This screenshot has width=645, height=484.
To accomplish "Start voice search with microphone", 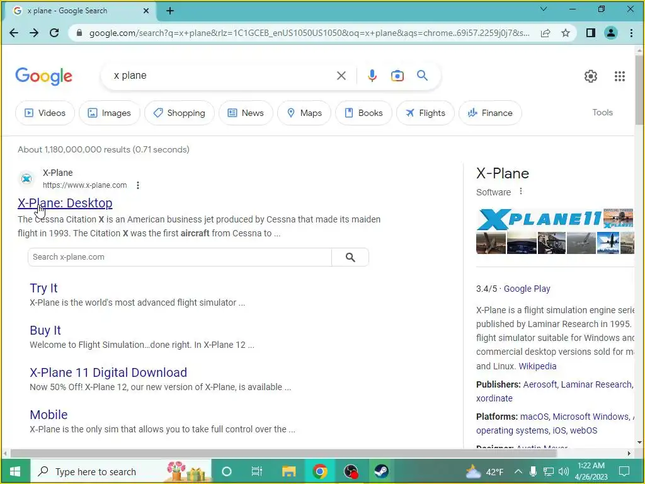I will (x=372, y=76).
